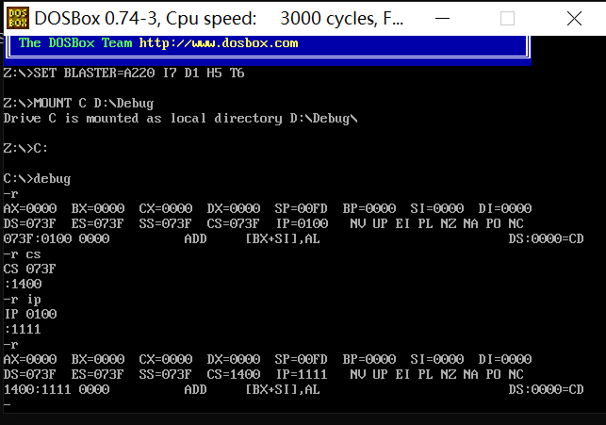Click the SET BLASTER=A220 I7 D1 H5 T6 line

click(123, 73)
